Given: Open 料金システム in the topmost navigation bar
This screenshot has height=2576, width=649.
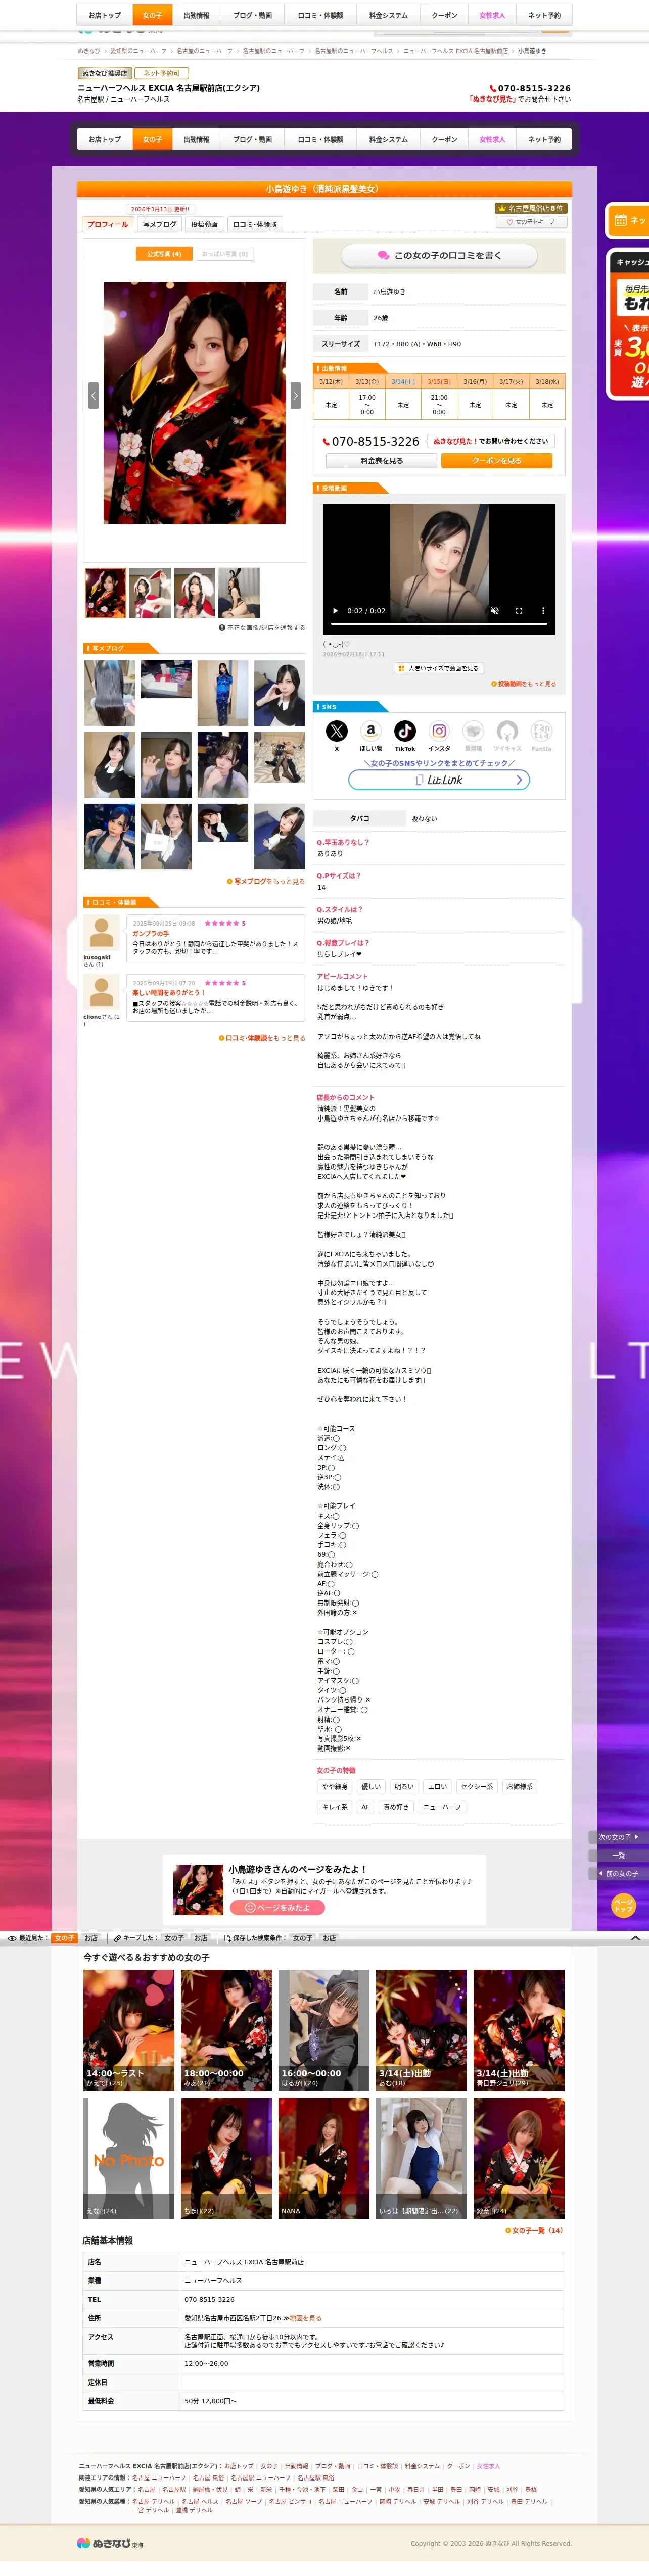Looking at the screenshot, I should click(388, 15).
